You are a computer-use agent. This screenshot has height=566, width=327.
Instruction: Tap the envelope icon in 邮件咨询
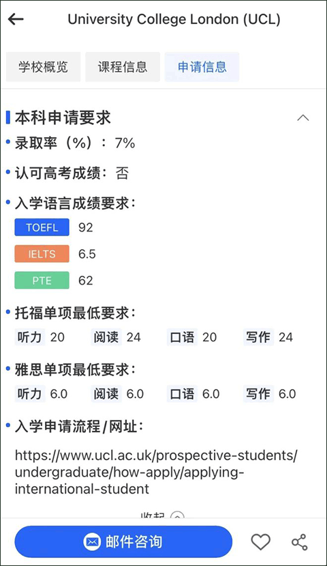coord(92,542)
